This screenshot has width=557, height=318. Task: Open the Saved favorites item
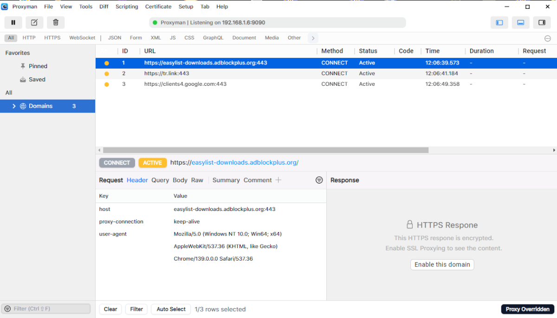(x=37, y=80)
